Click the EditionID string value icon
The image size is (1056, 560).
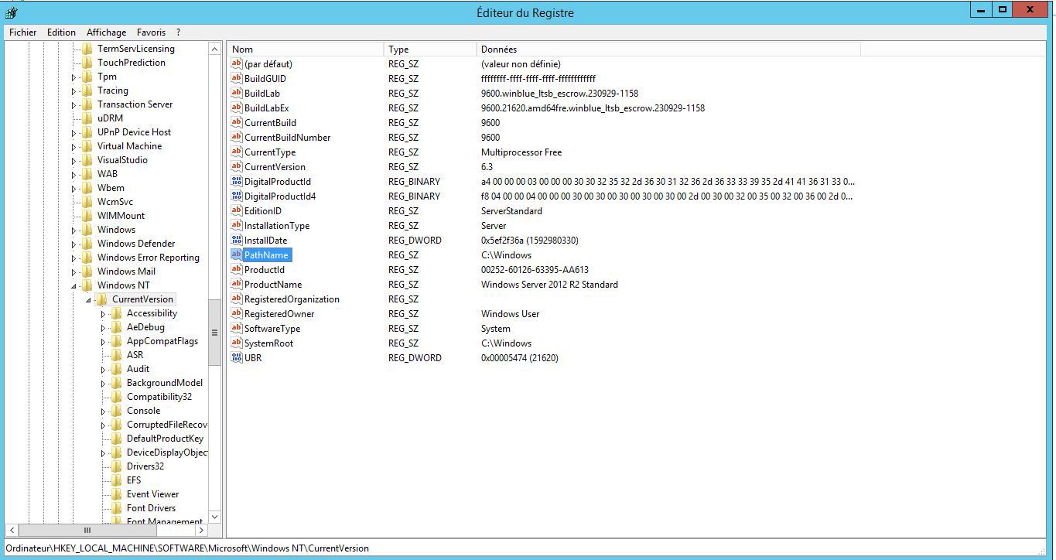click(237, 210)
